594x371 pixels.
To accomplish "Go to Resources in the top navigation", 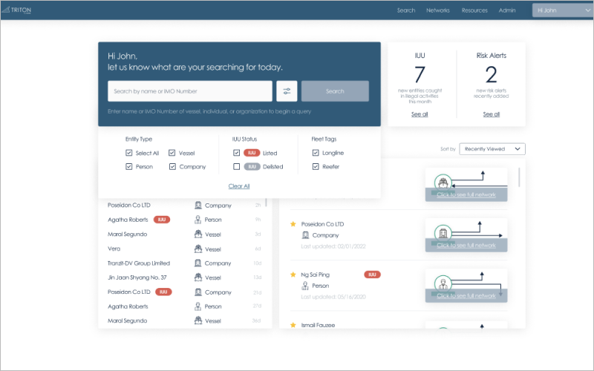I will click(474, 10).
